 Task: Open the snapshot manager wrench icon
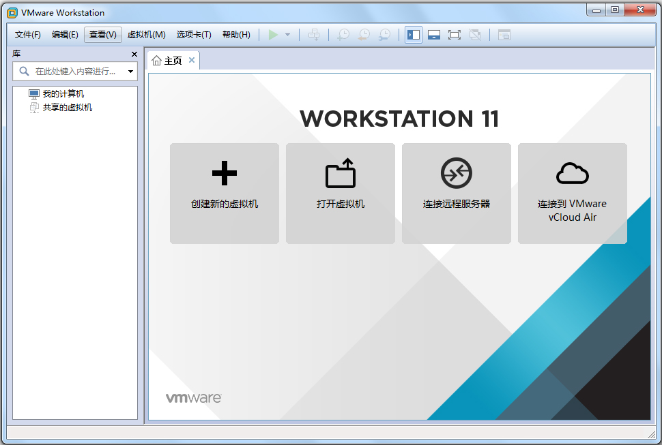(x=384, y=35)
